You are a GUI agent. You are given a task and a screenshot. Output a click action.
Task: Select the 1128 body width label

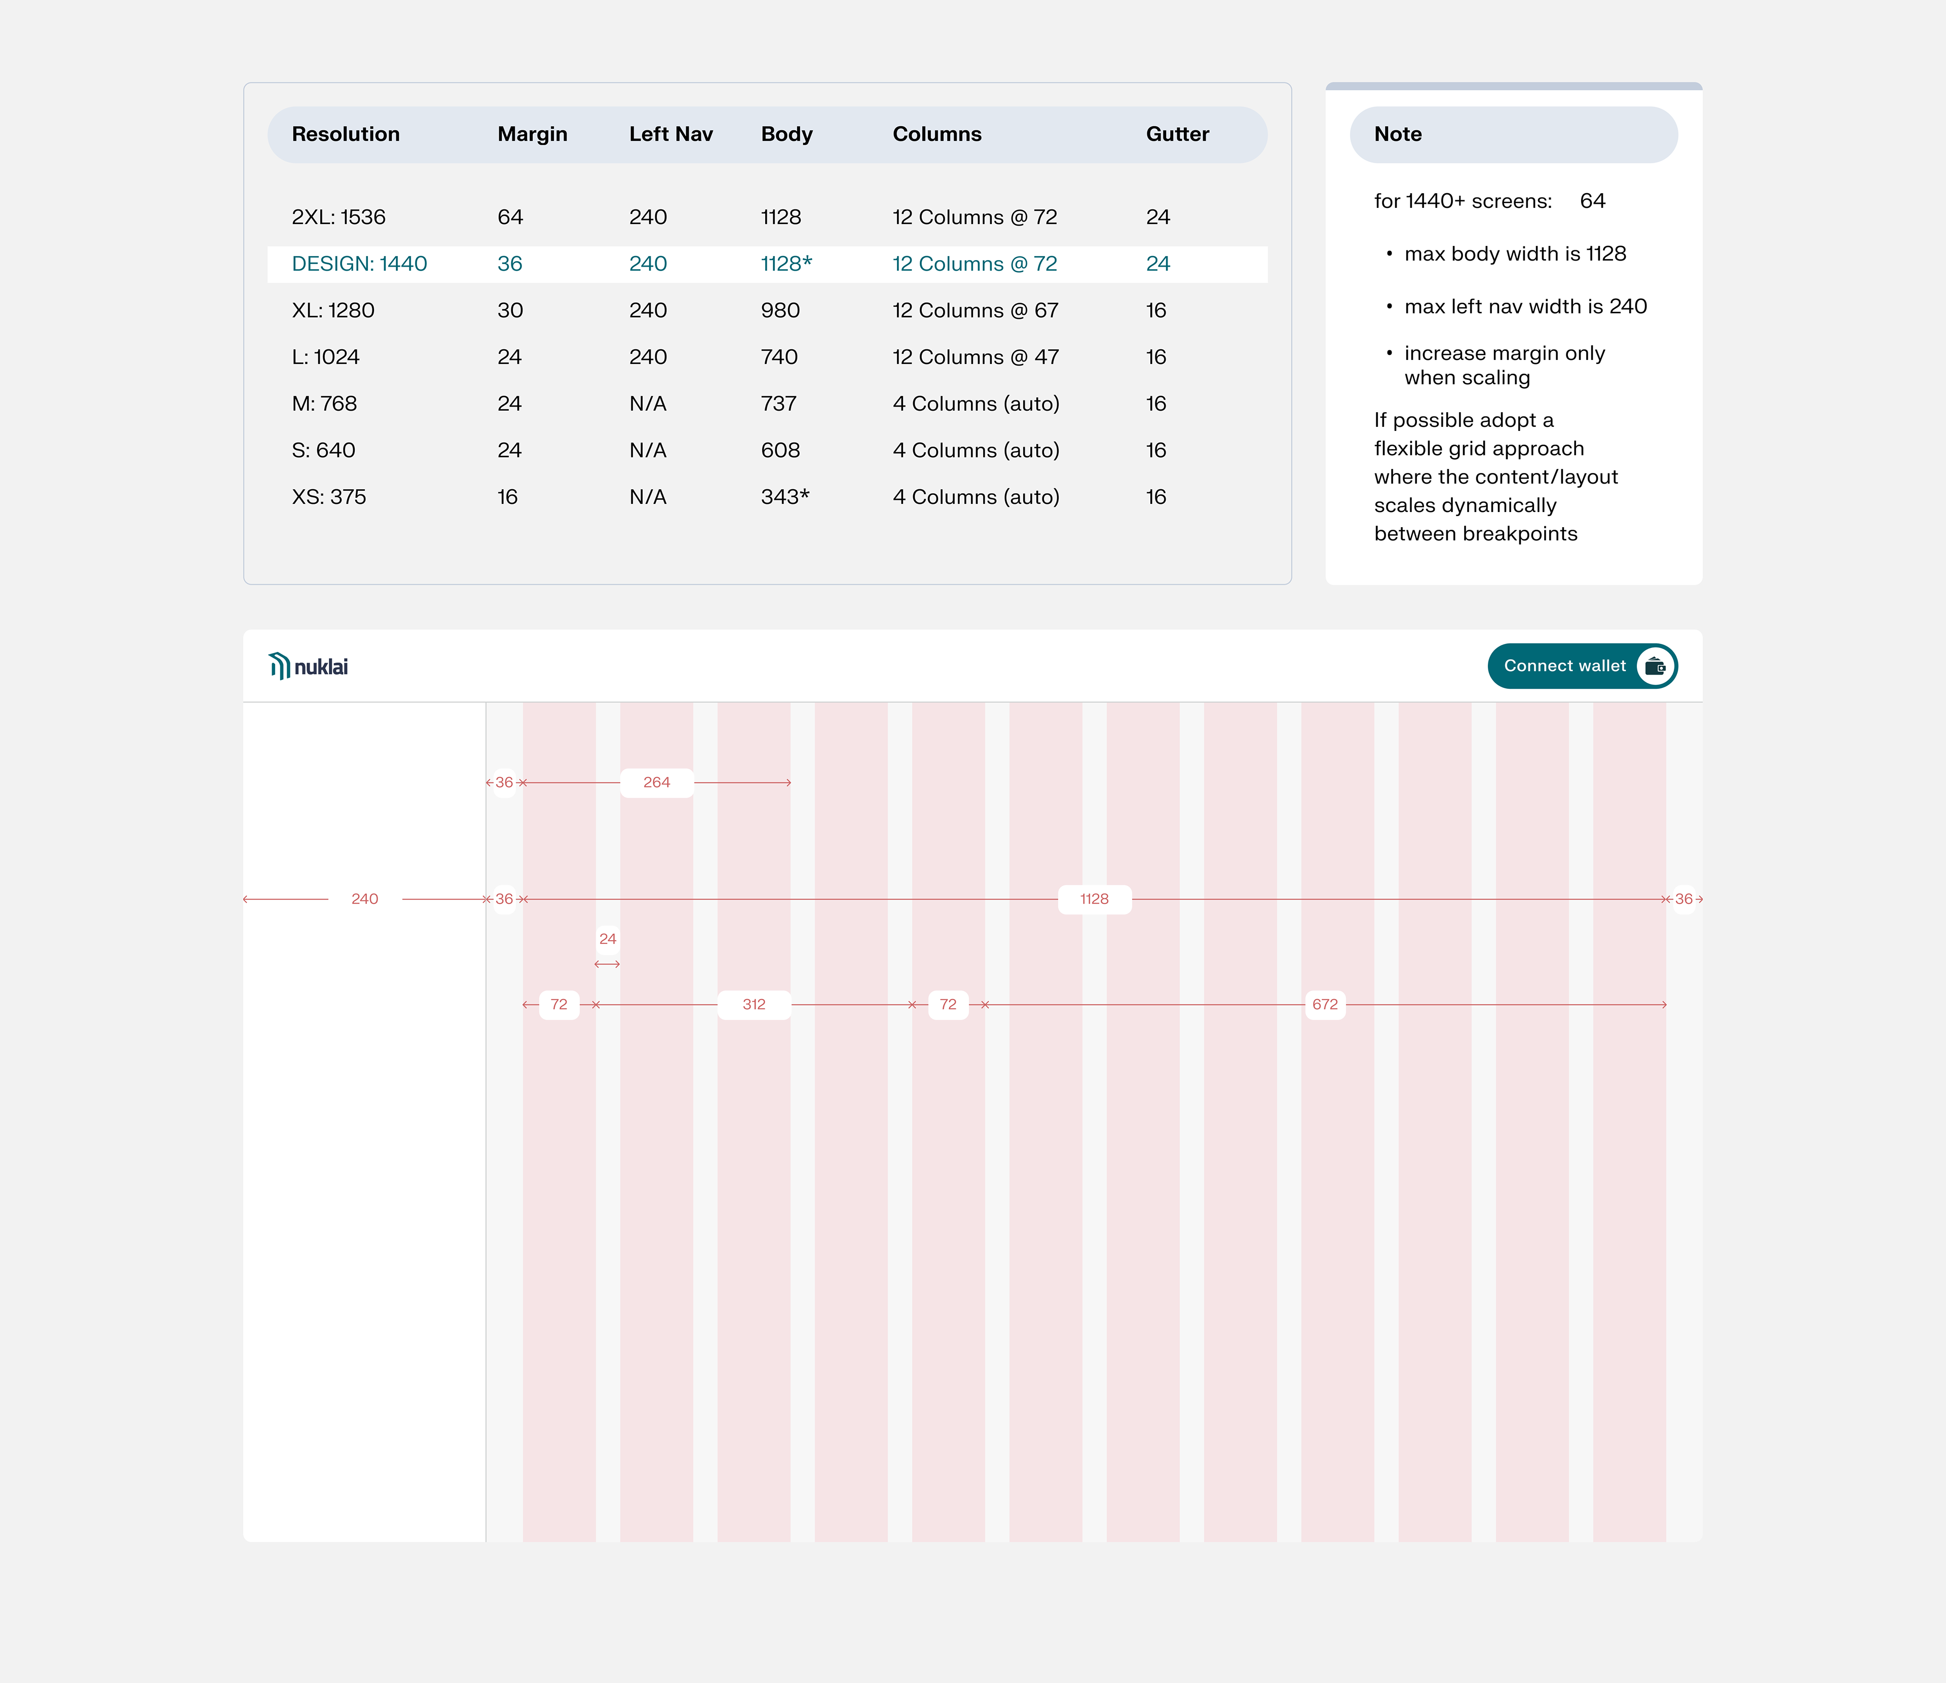click(x=1094, y=899)
